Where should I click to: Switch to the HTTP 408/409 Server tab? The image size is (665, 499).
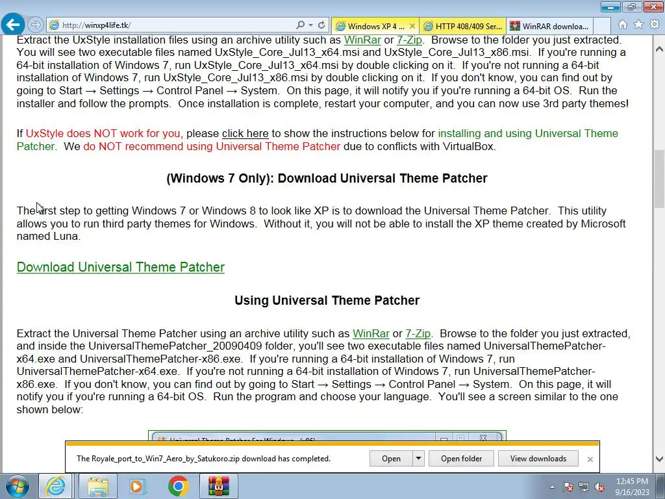click(462, 26)
